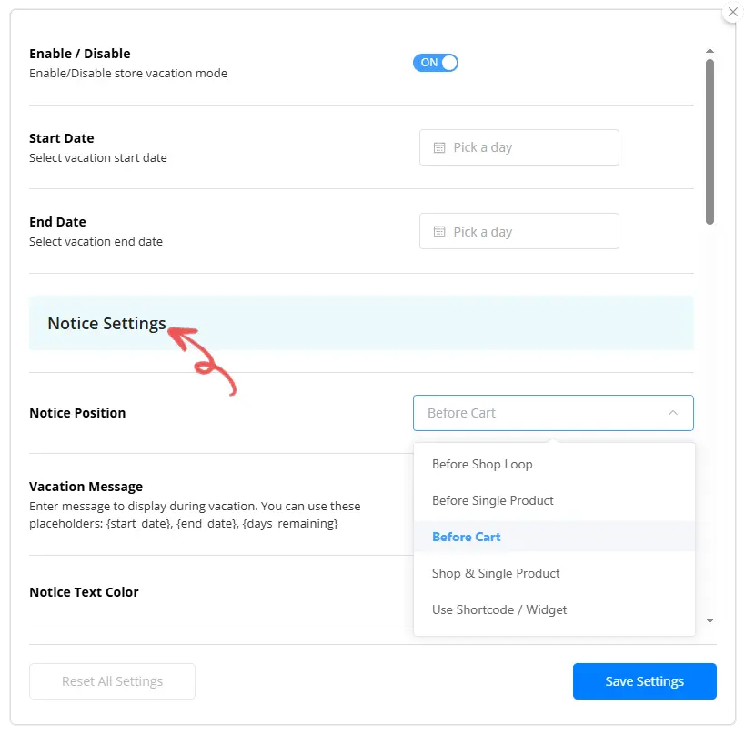This screenshot has width=745, height=735.
Task: Click the Vacation Message label
Action: [x=86, y=486]
